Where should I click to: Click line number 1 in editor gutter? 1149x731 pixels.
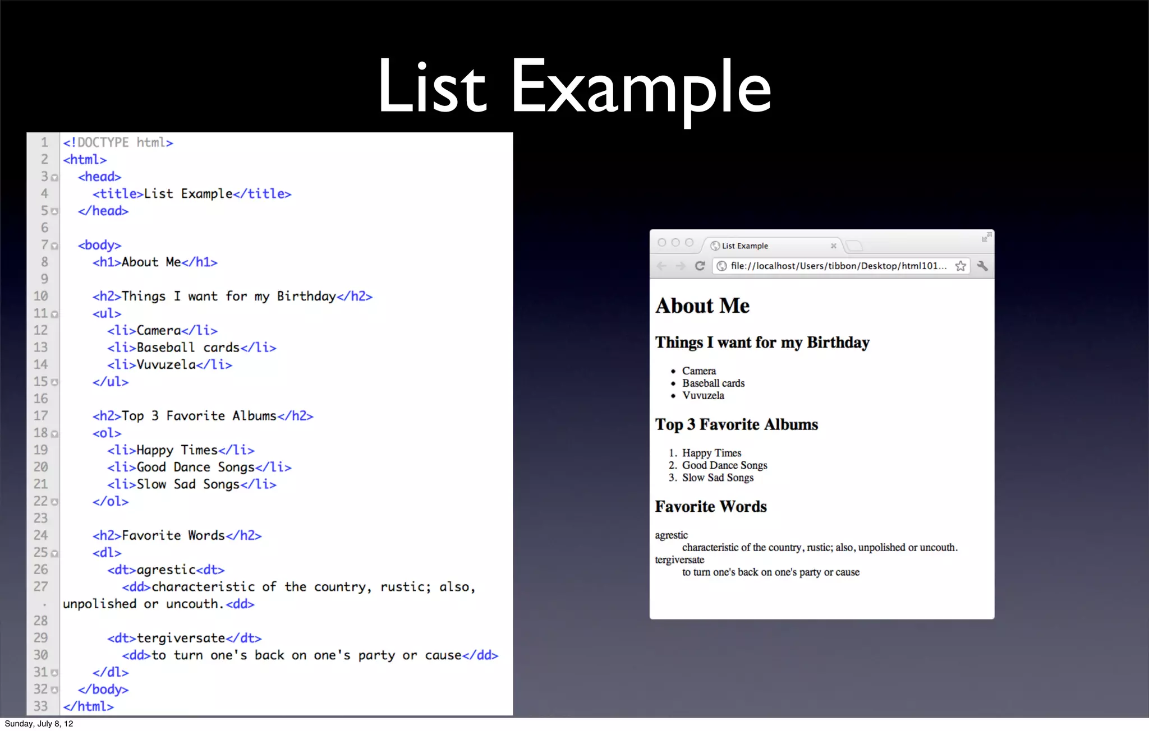[44, 142]
